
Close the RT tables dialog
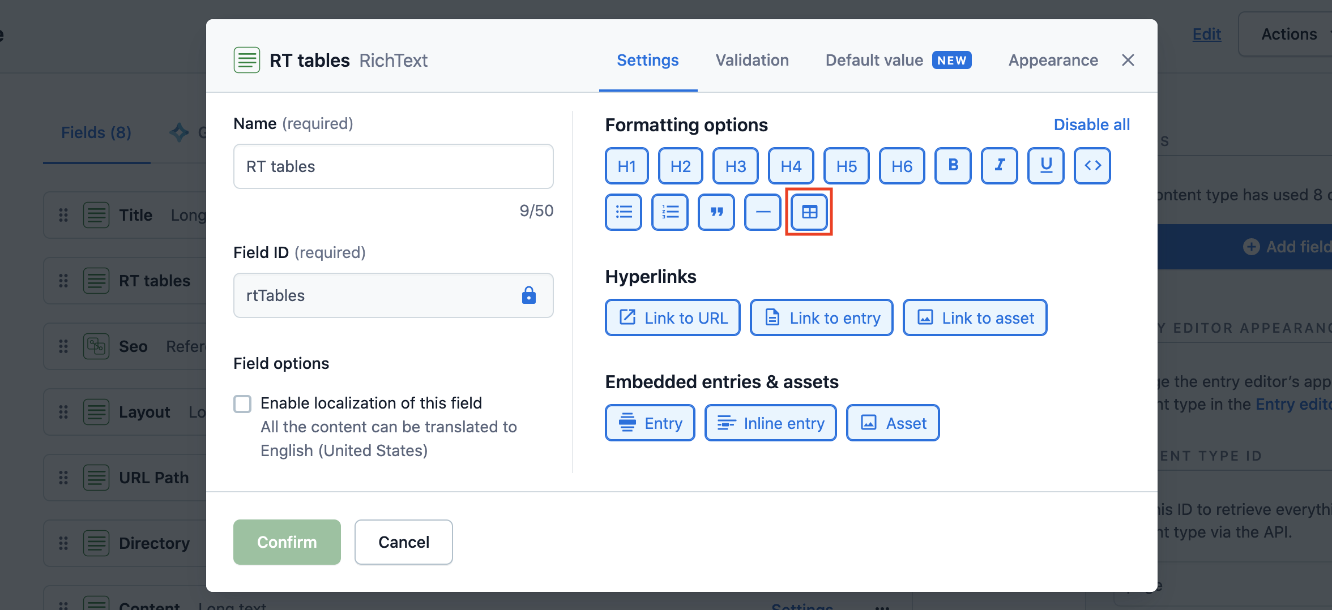point(1128,60)
